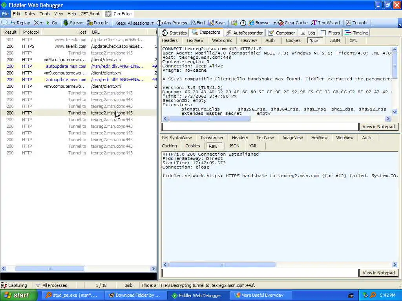Open the Windows start button
402x301 pixels.
19,295
